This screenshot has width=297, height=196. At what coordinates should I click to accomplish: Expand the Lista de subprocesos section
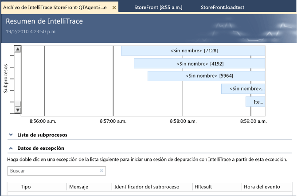point(11,135)
